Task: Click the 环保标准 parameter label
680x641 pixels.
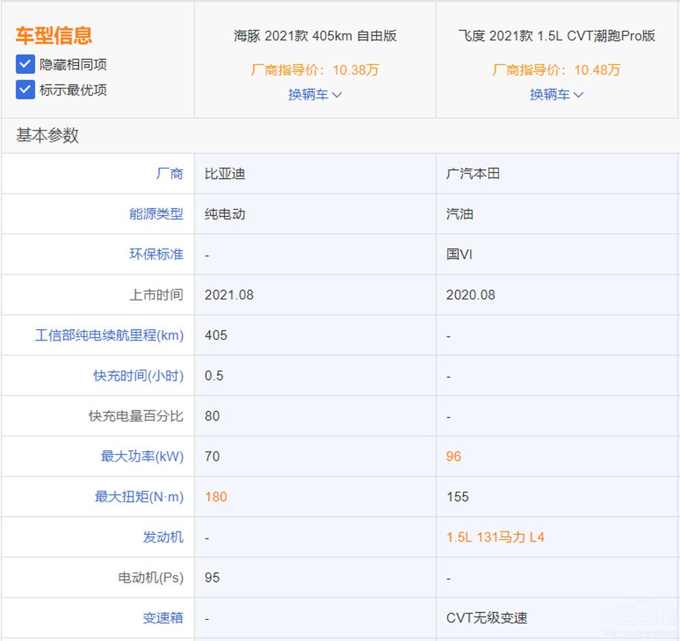Action: [x=156, y=254]
